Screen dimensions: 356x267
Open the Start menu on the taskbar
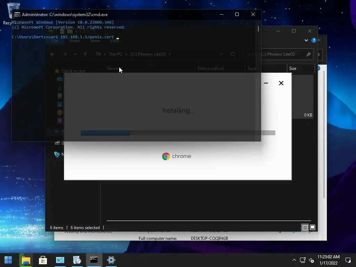click(8, 260)
